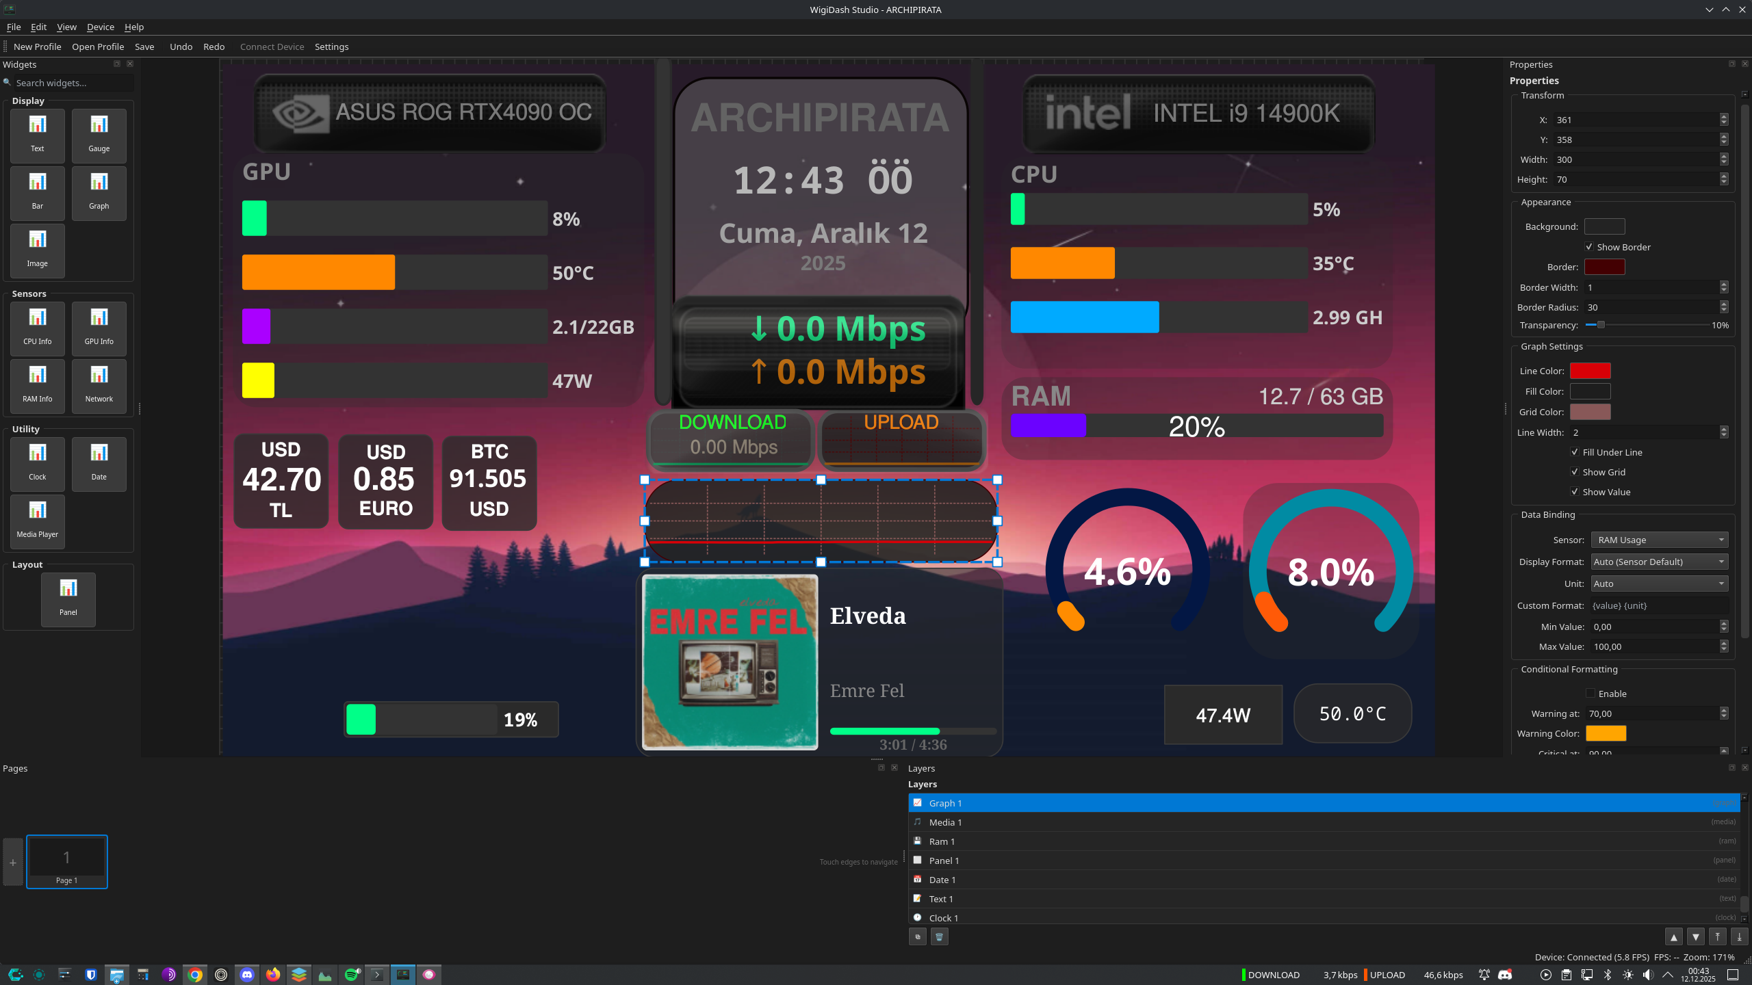Enable conditional formatting checkbox
This screenshot has width=1752, height=985.
coord(1590,694)
